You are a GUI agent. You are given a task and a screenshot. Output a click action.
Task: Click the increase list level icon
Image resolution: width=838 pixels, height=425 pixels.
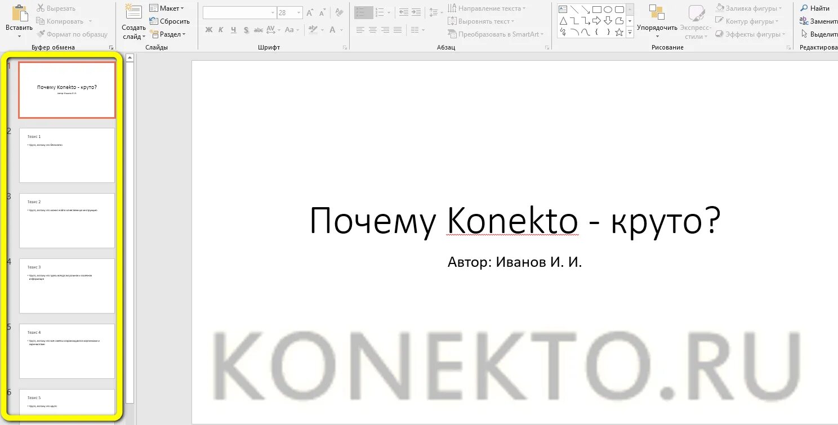pos(416,12)
